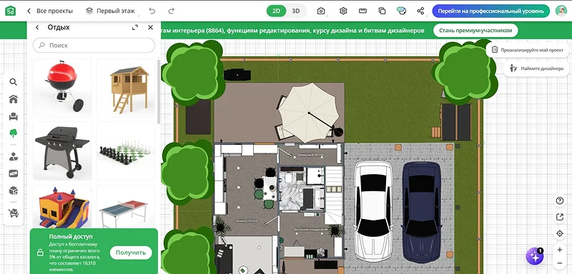Open the help question mark icon
Image resolution: width=572 pixels, height=274 pixels.
[560, 201]
